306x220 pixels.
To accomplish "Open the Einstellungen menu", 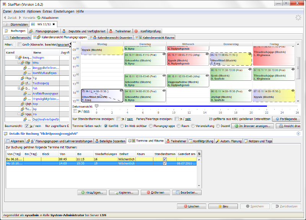I will point(64,11).
